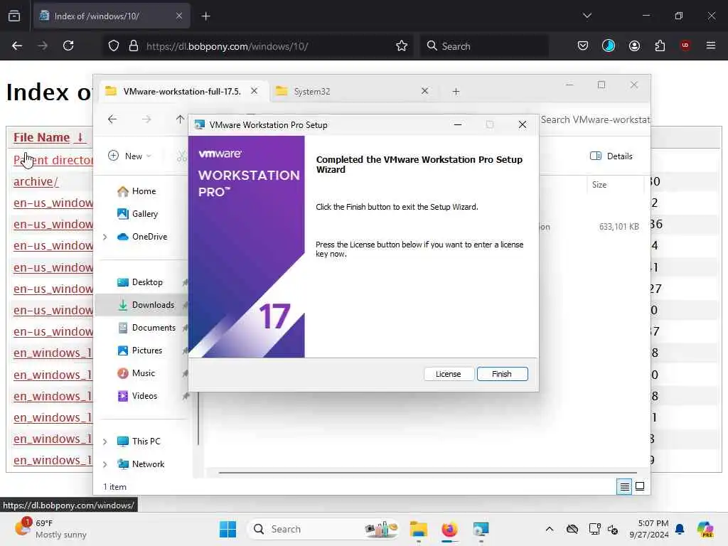The width and height of the screenshot is (728, 546).
Task: Expand the OneDrive node chevron
Action: [x=105, y=237]
